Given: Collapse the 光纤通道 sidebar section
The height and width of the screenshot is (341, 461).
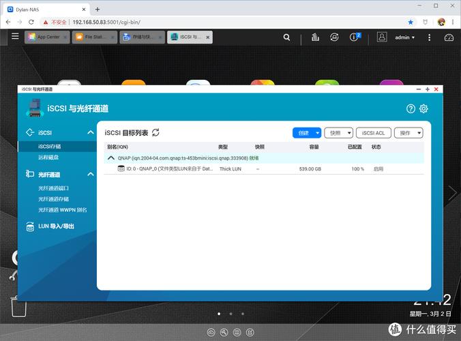Looking at the screenshot, I should tap(90, 175).
